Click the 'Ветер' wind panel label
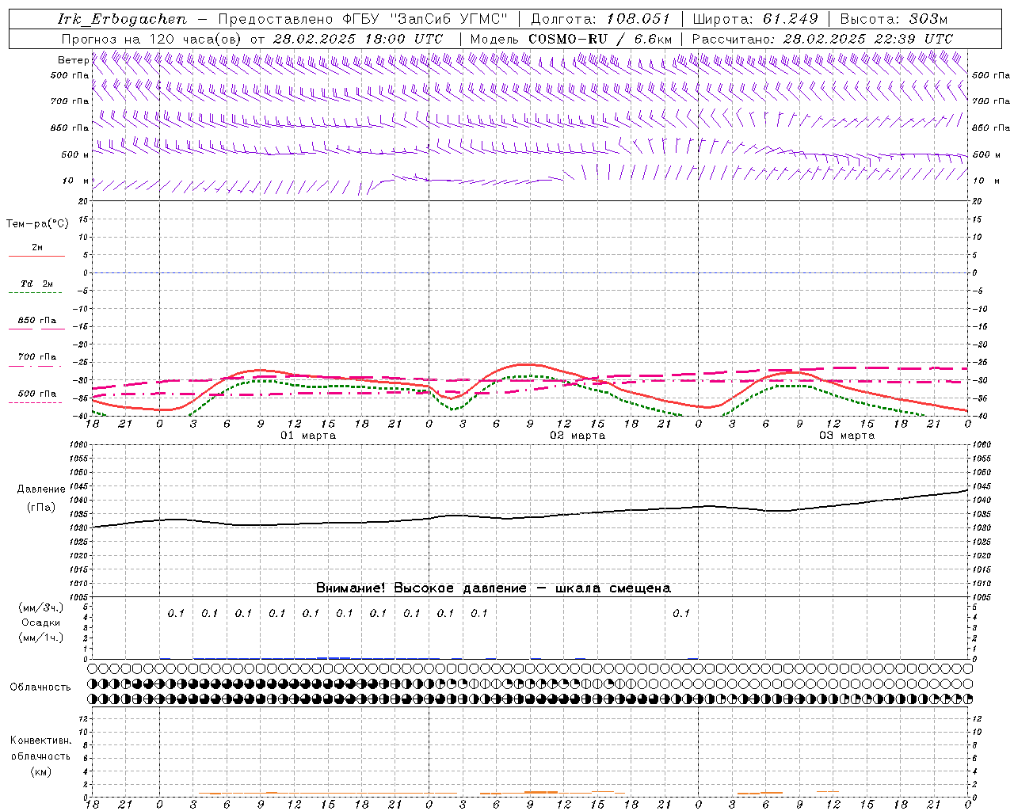 pos(73,60)
